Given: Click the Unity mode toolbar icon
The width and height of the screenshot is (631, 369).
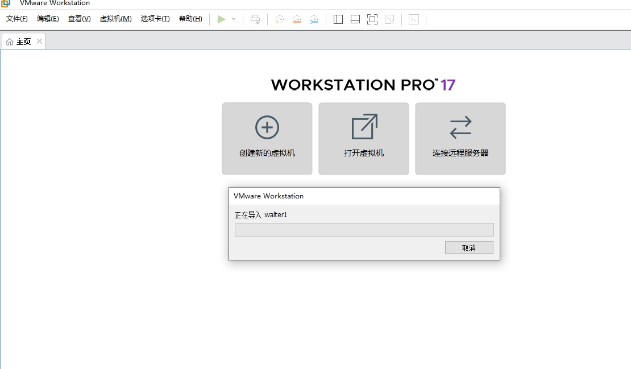Looking at the screenshot, I should pos(389,19).
